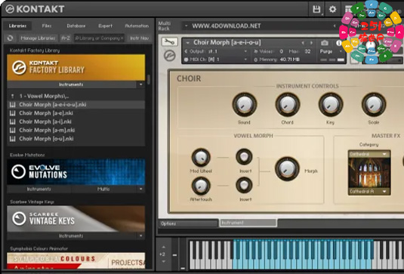Click the Kontakt Factory Library banner
Screen dimensions: 404x274
pos(76,67)
